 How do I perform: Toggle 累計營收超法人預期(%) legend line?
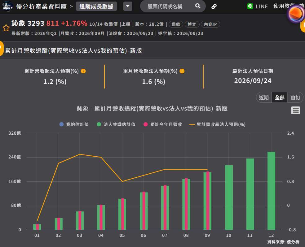click(218, 124)
